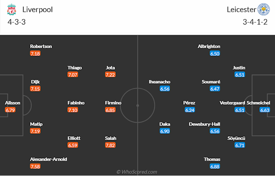Click Daka's 6.90 rating badge
Image resolution: width=275 pixels, height=176 pixels.
click(x=165, y=132)
